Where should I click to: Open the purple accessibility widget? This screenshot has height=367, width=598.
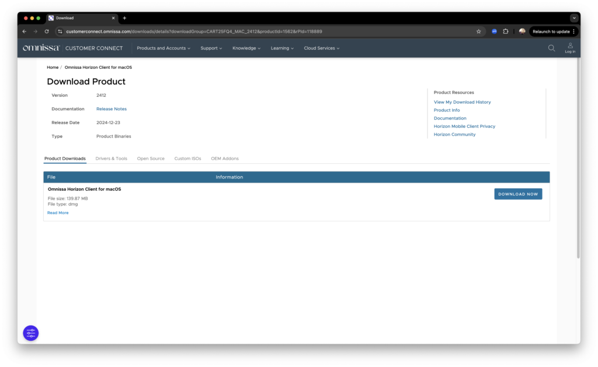pos(30,333)
